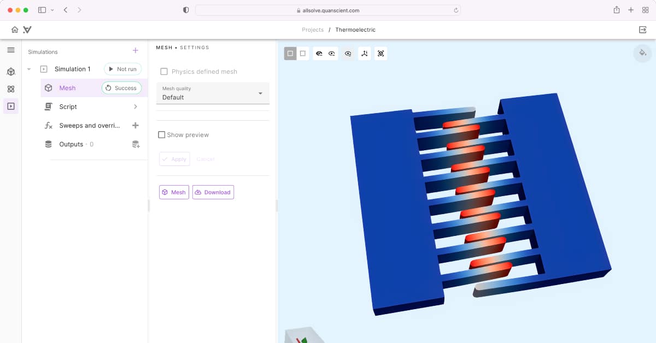Enable the Physics defined mesh checkbox
Image resolution: width=656 pixels, height=343 pixels.
164,72
